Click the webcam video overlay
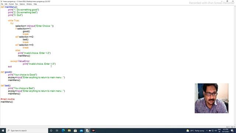The width and height of the screenshot is (236, 133). 211,98
